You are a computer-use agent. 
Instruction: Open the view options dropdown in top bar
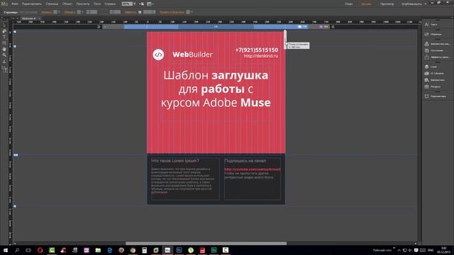(150, 4)
